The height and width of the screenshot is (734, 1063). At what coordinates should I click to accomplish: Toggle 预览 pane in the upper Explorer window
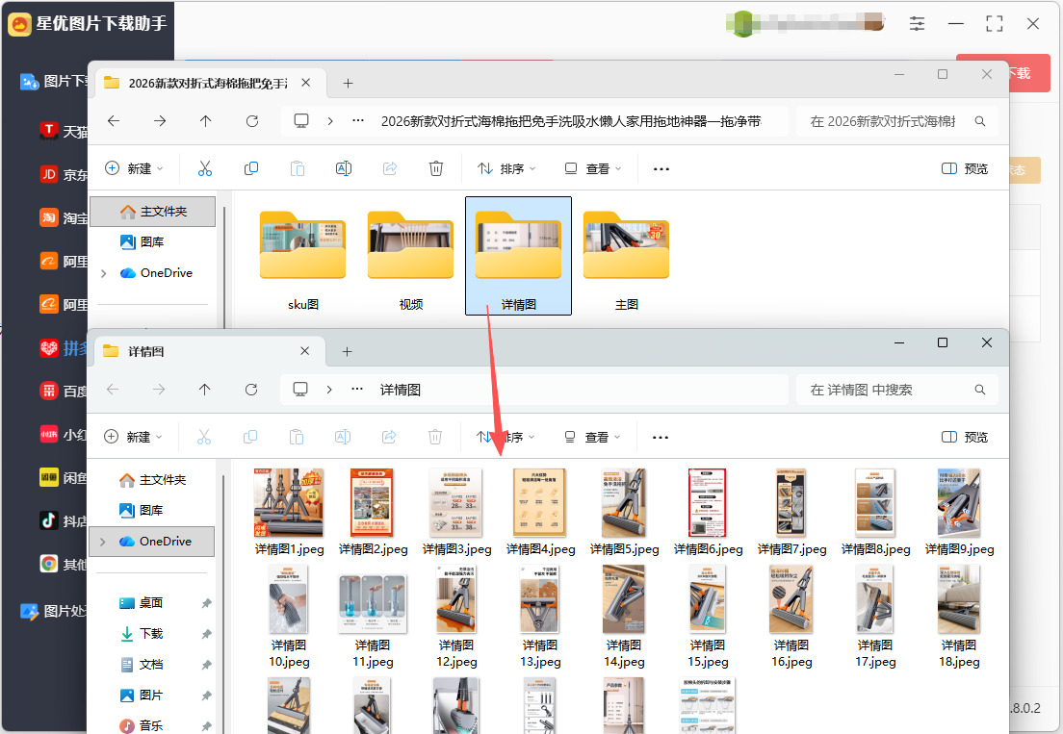(965, 168)
